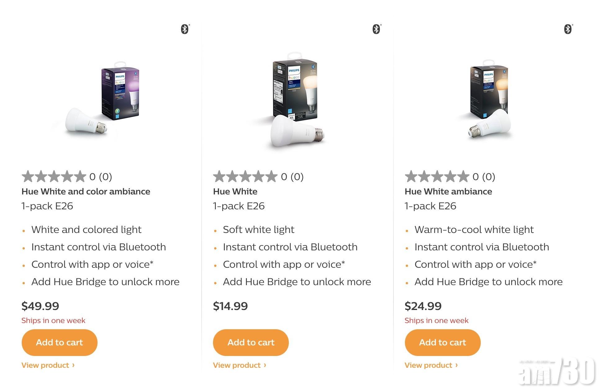This screenshot has height=392, width=604.
Task: Click Bluetooth icon above the Hue White product
Action: (x=376, y=29)
